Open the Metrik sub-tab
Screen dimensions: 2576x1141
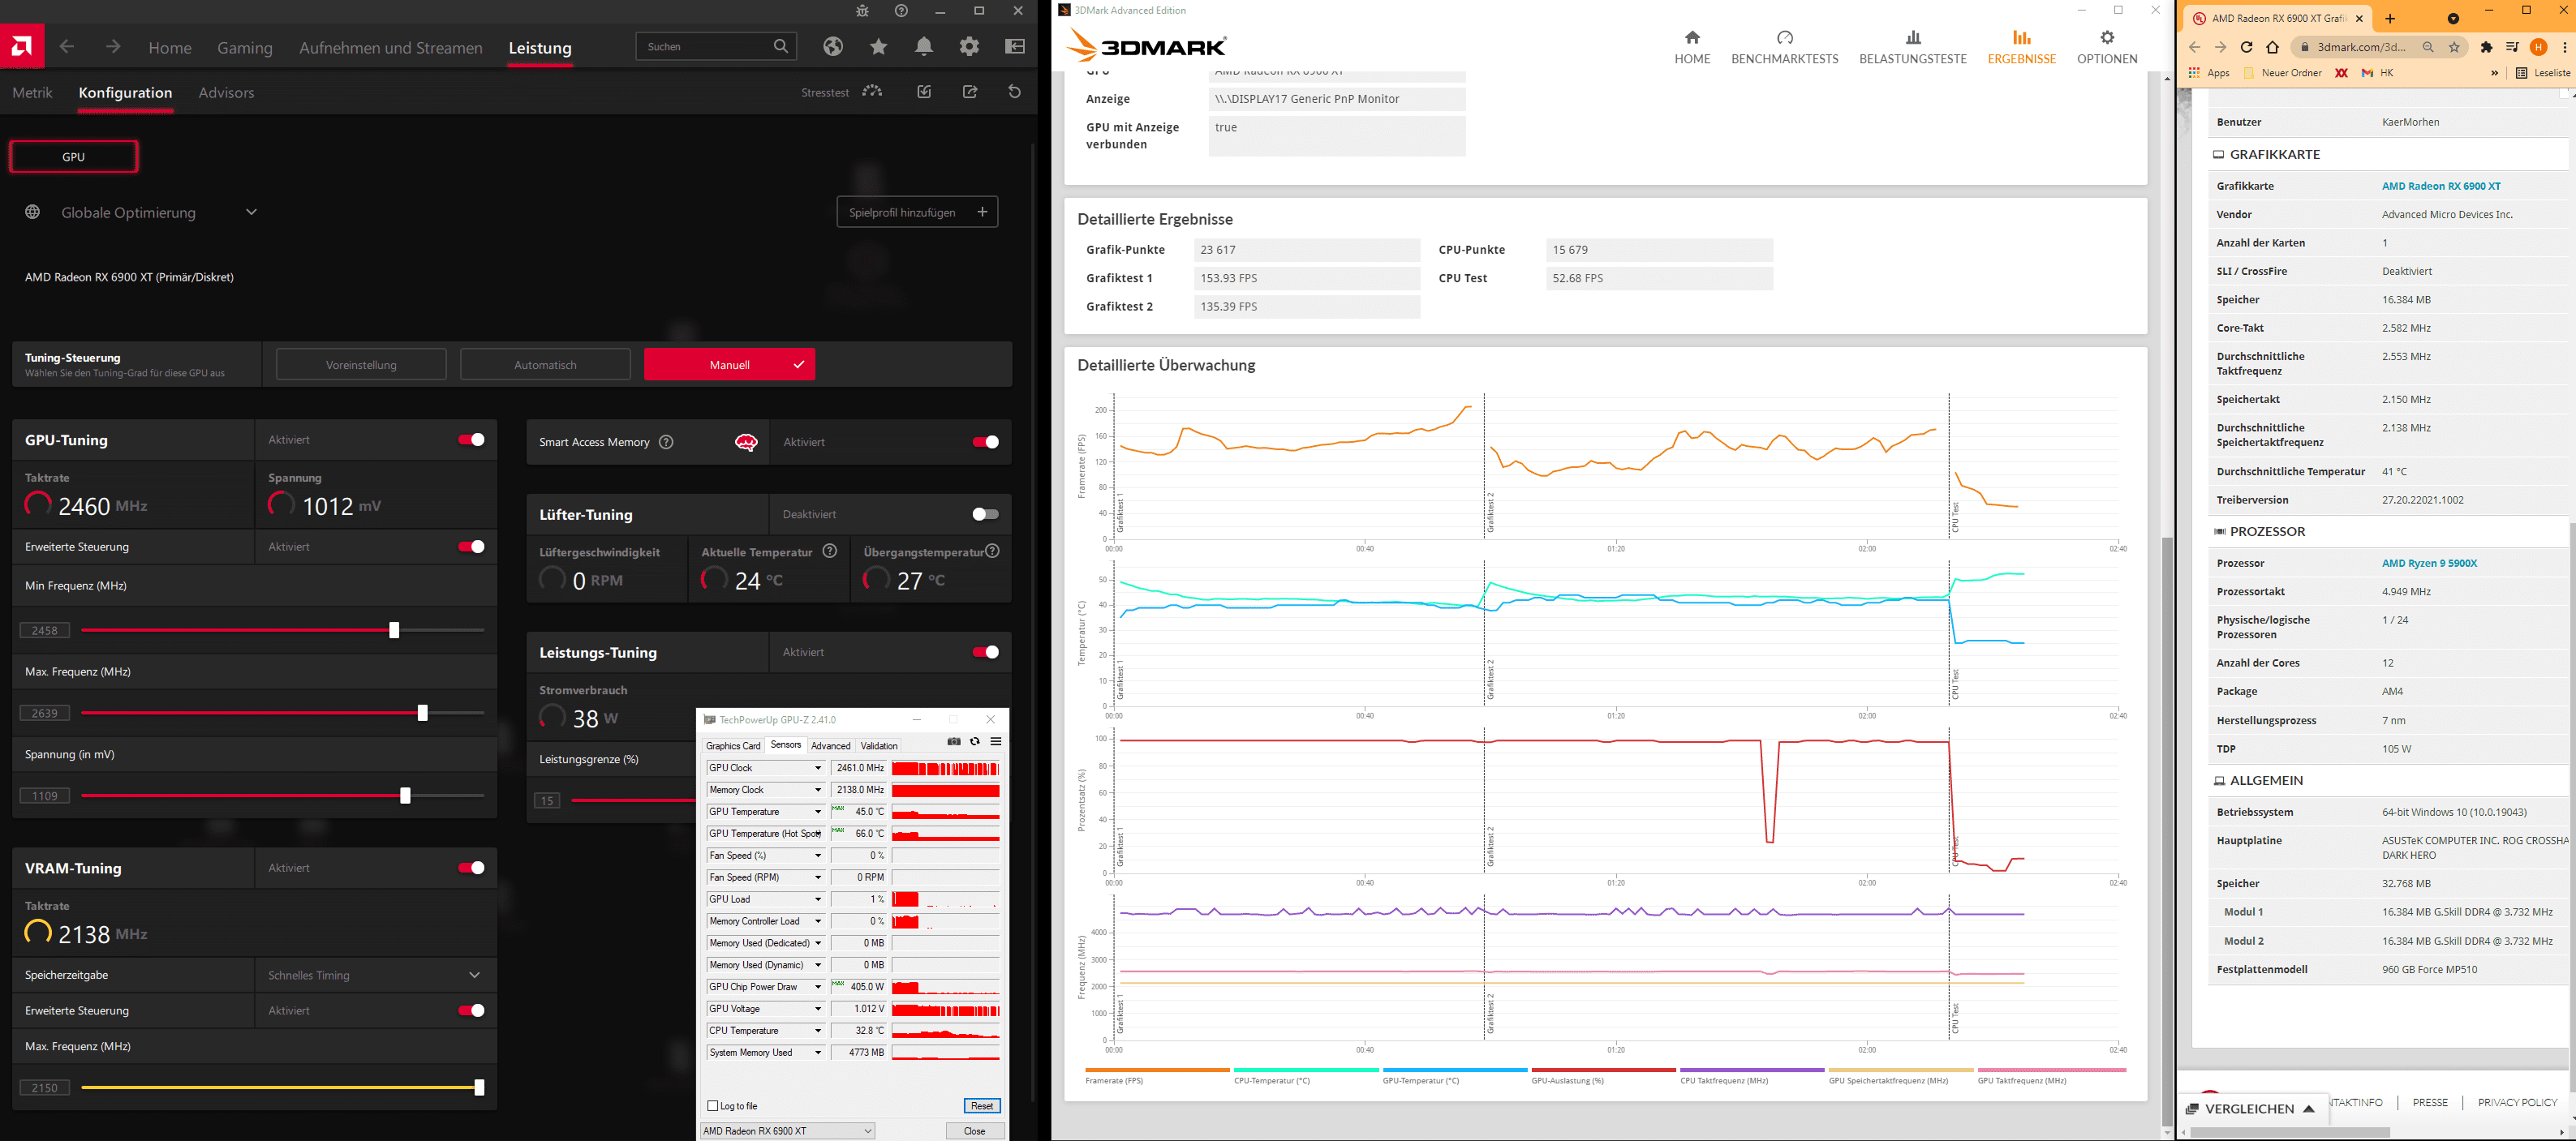click(32, 93)
